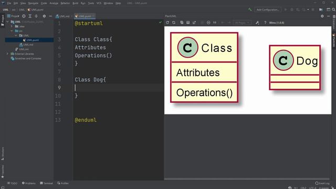Open PlantUML panel gear options
The width and height of the screenshot is (336, 189).
coord(322,16)
